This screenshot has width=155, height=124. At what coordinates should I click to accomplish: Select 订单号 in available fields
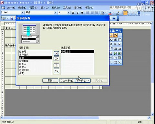point(35,52)
